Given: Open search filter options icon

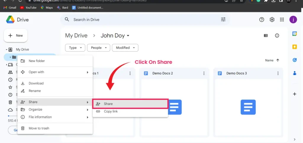Looking at the screenshot, I should point(223,19).
